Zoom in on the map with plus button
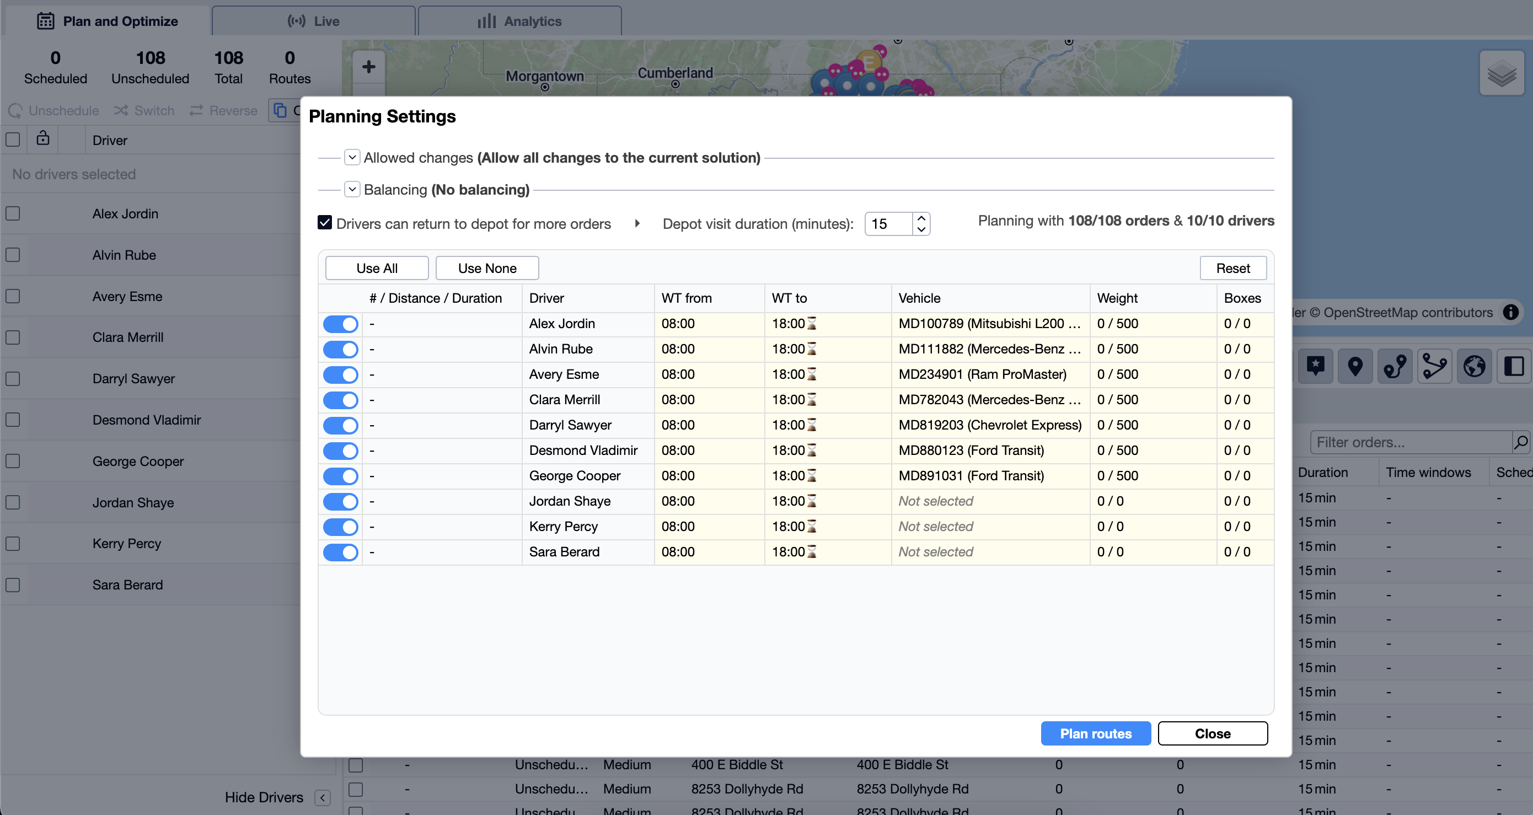This screenshot has width=1533, height=815. (x=368, y=67)
